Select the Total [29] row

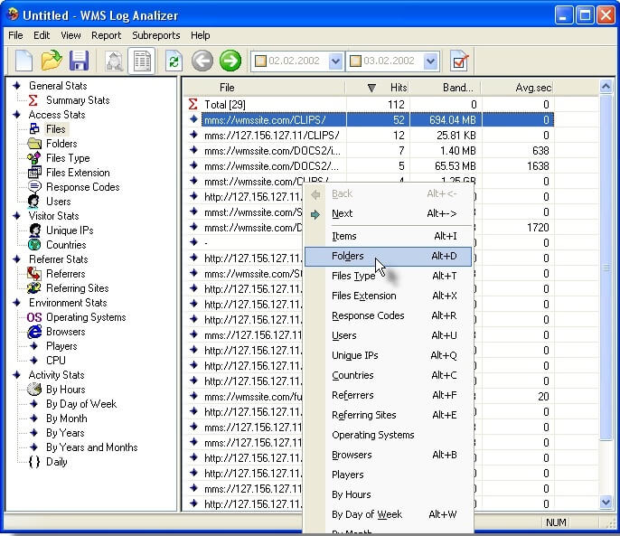[x=369, y=105]
